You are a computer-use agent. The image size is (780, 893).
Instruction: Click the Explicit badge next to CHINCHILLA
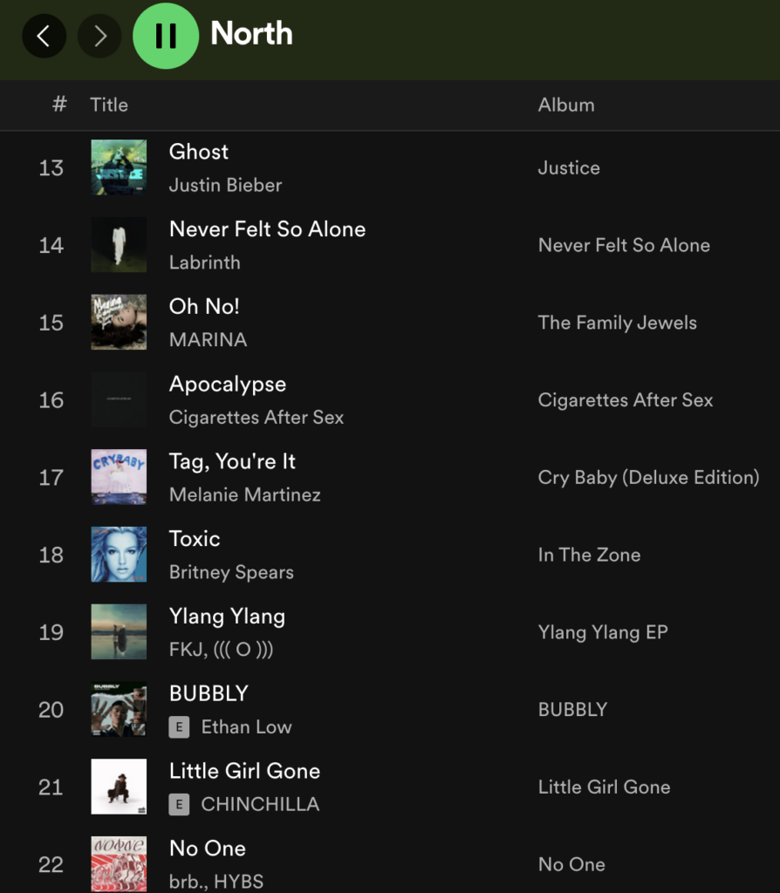tap(179, 804)
